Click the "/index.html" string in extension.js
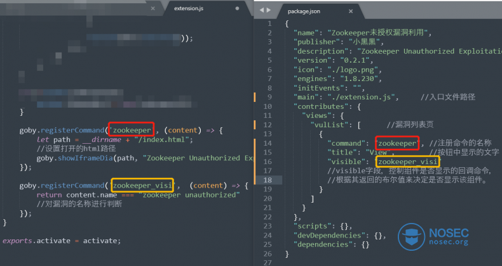This screenshot has height=266, width=502. (x=161, y=140)
